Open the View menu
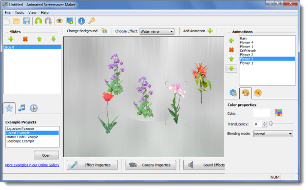 pyautogui.click(x=32, y=12)
